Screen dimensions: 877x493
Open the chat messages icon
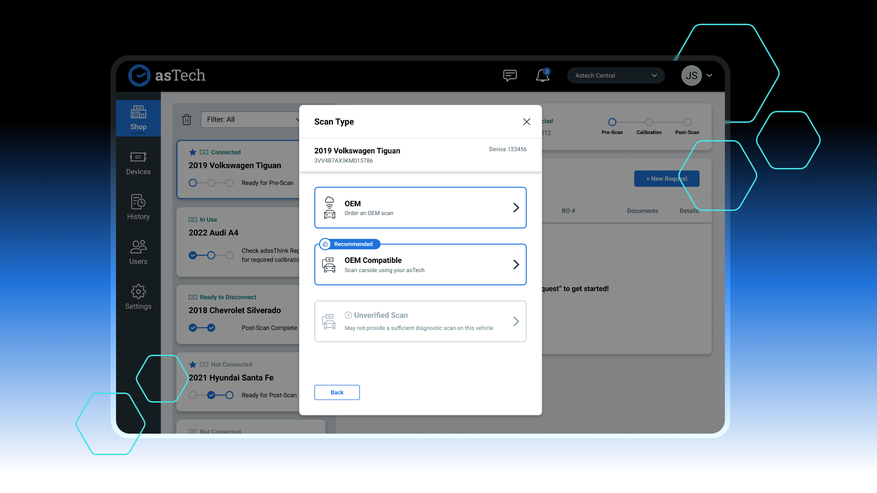[x=510, y=75]
